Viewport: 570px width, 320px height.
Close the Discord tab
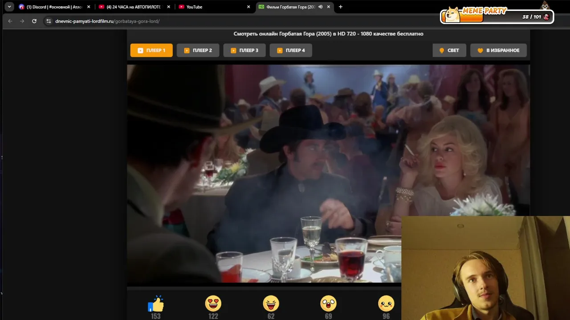[89, 7]
